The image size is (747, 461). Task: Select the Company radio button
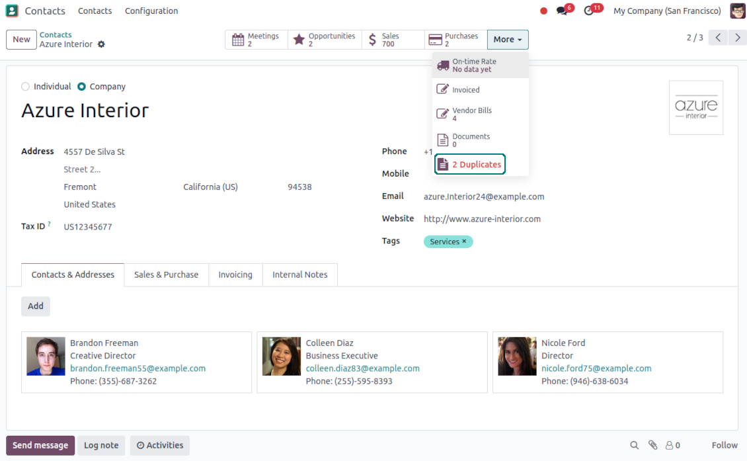[82, 87]
